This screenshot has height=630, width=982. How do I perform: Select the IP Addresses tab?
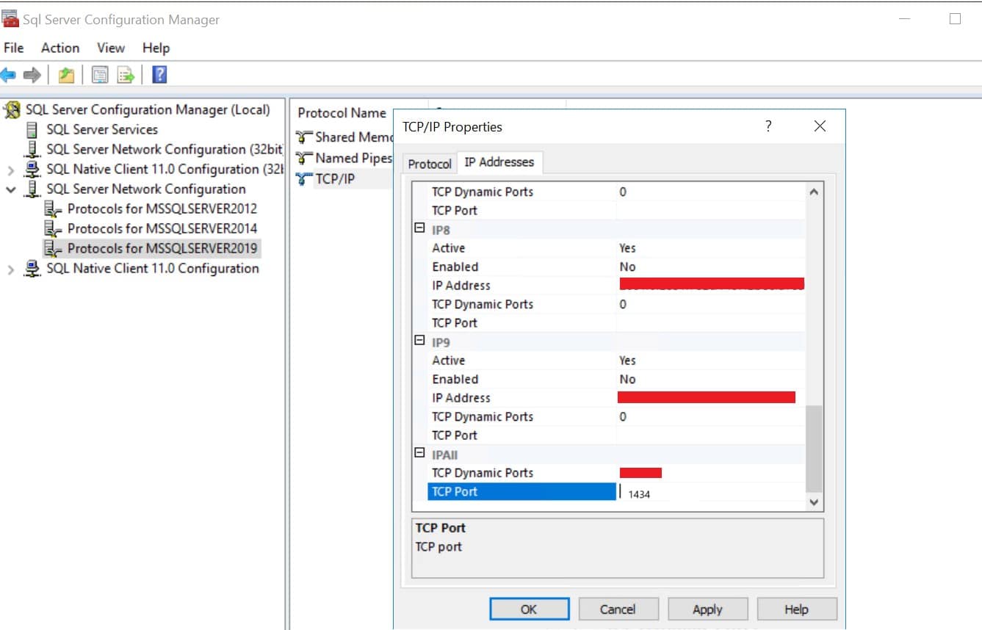click(x=500, y=162)
